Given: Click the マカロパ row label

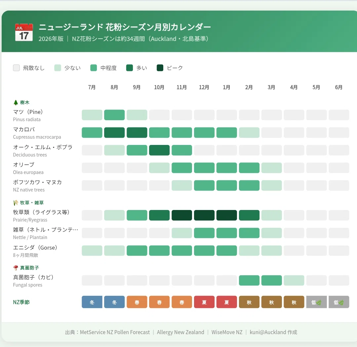Looking at the screenshot, I should tap(24, 129).
